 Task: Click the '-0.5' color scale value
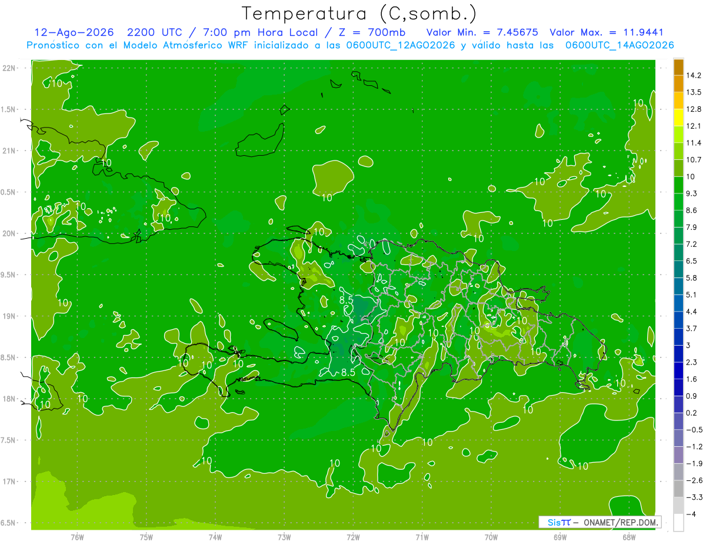[x=694, y=430]
